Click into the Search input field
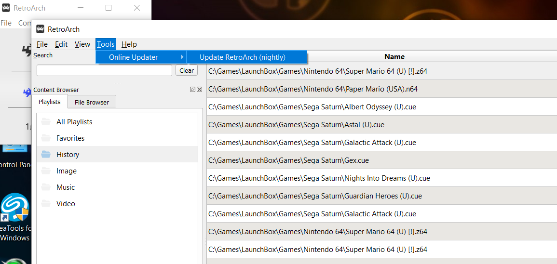557x264 pixels. (x=105, y=70)
